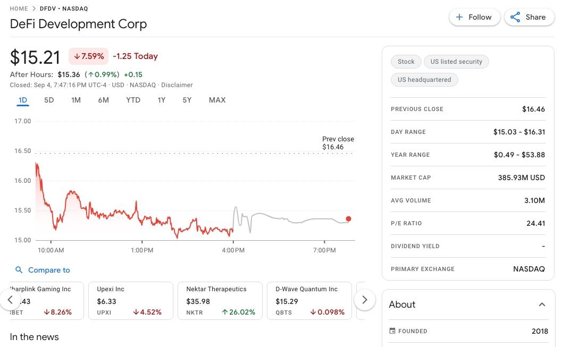This screenshot has height=347, width=562.
Task: Click Avg Volume value 3.10M
Action: pos(535,200)
